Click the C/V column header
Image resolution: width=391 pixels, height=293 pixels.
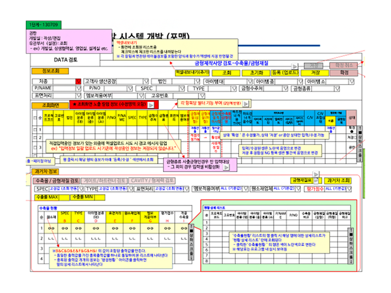click(309, 118)
